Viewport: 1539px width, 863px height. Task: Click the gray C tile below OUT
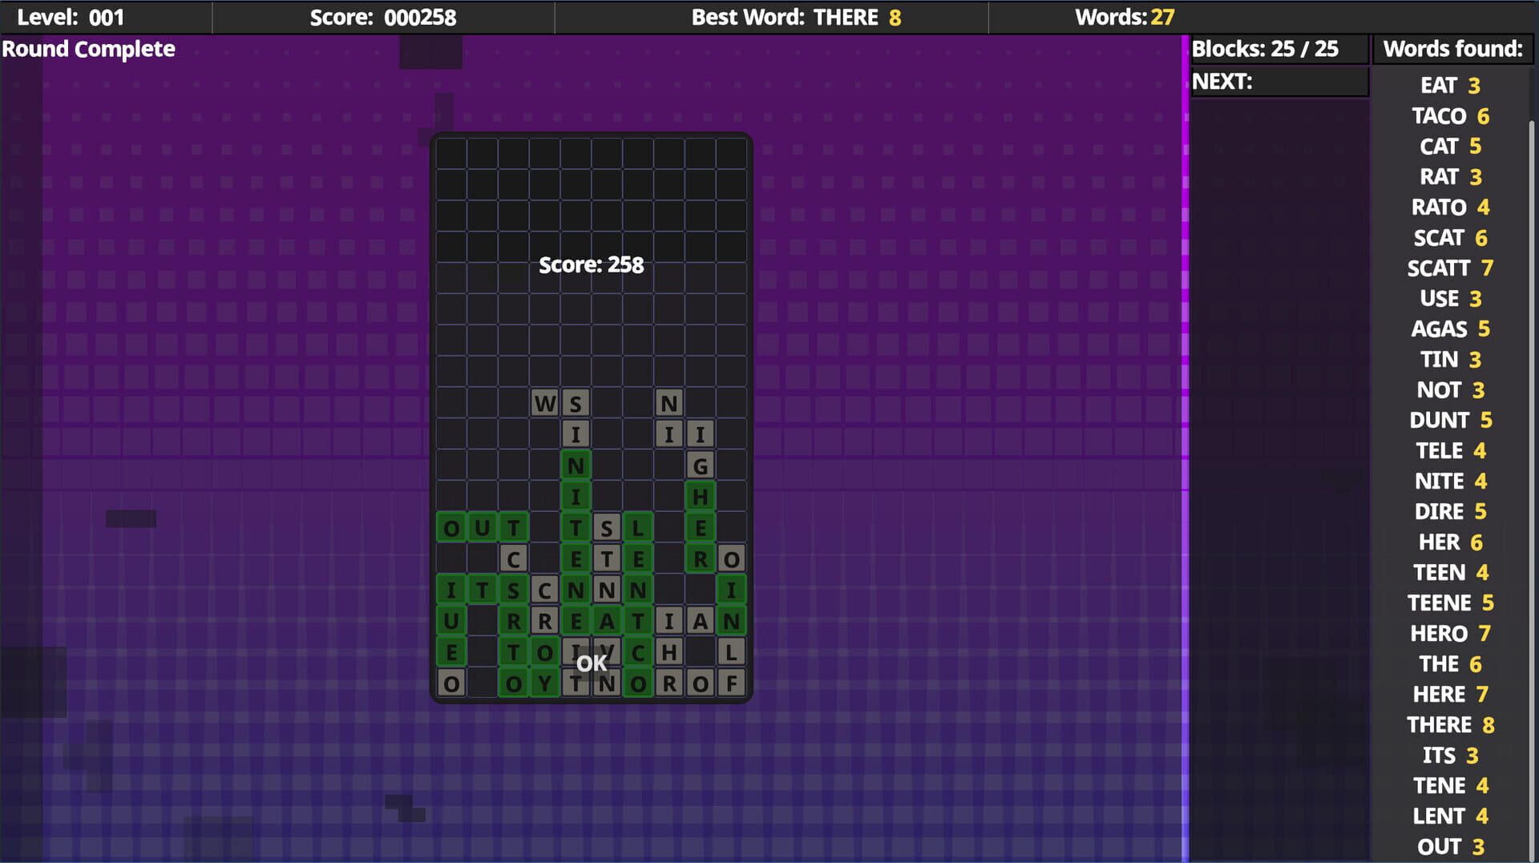pos(514,559)
